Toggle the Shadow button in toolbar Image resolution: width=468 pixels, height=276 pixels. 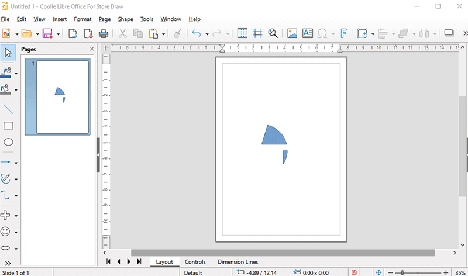click(449, 33)
